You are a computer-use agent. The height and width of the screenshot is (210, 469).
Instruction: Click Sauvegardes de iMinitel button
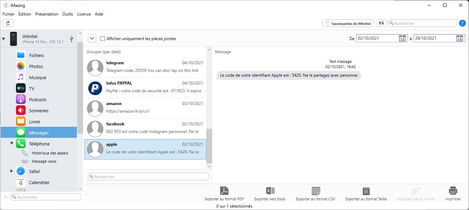[348, 23]
